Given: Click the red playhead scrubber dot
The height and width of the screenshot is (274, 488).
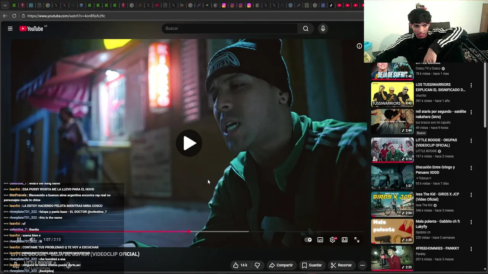Looking at the screenshot, I should [x=189, y=231].
